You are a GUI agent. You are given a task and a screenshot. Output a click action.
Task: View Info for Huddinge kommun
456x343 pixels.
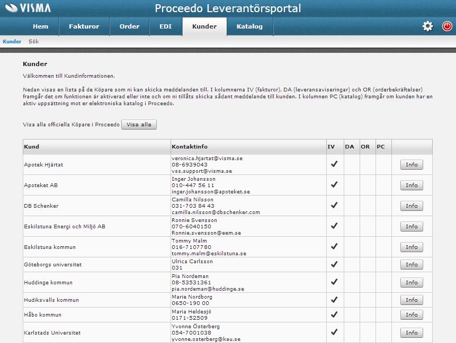pos(412,282)
